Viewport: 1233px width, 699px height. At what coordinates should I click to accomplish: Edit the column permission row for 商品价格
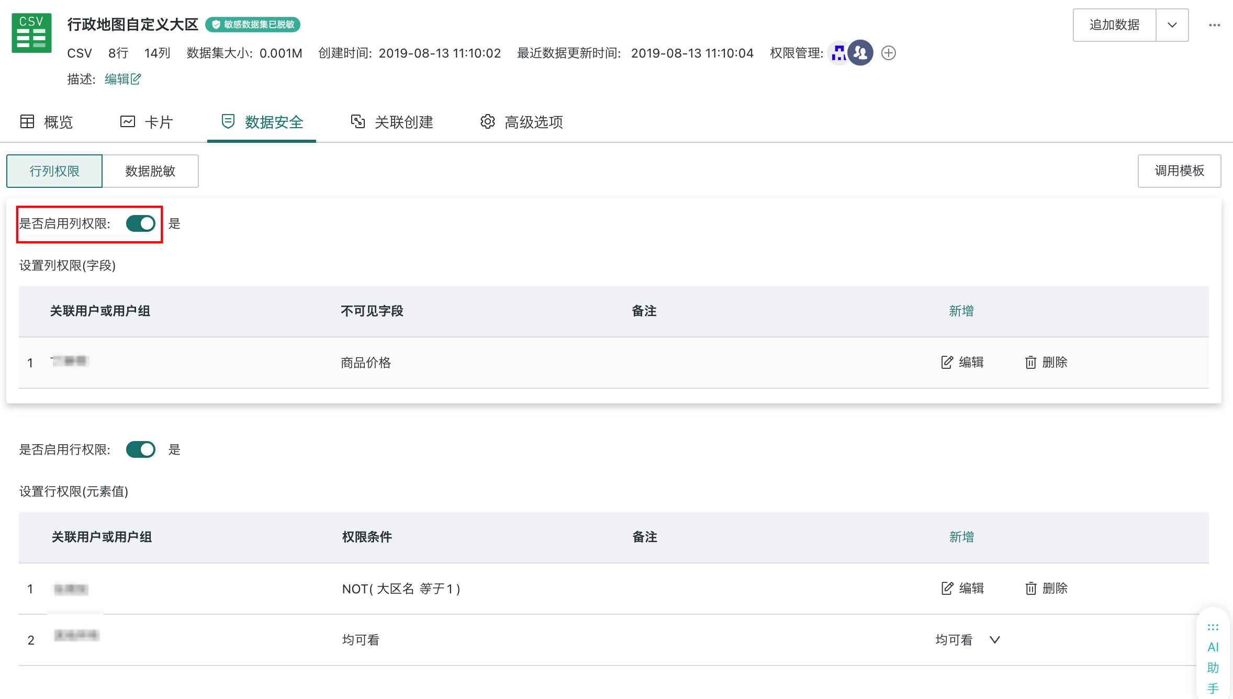click(x=962, y=362)
